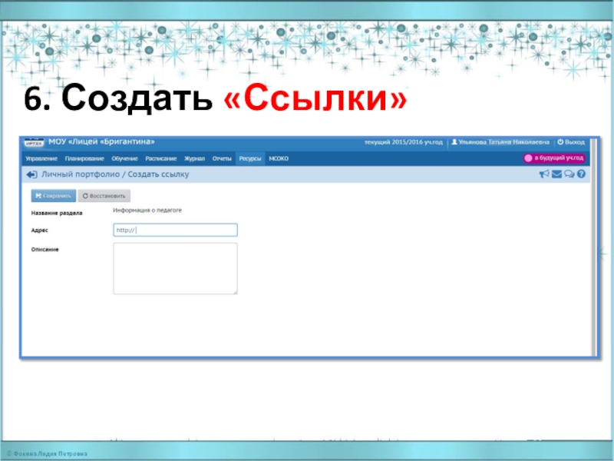Open the МСОКО menu
This screenshot has width=614, height=461.
279,159
